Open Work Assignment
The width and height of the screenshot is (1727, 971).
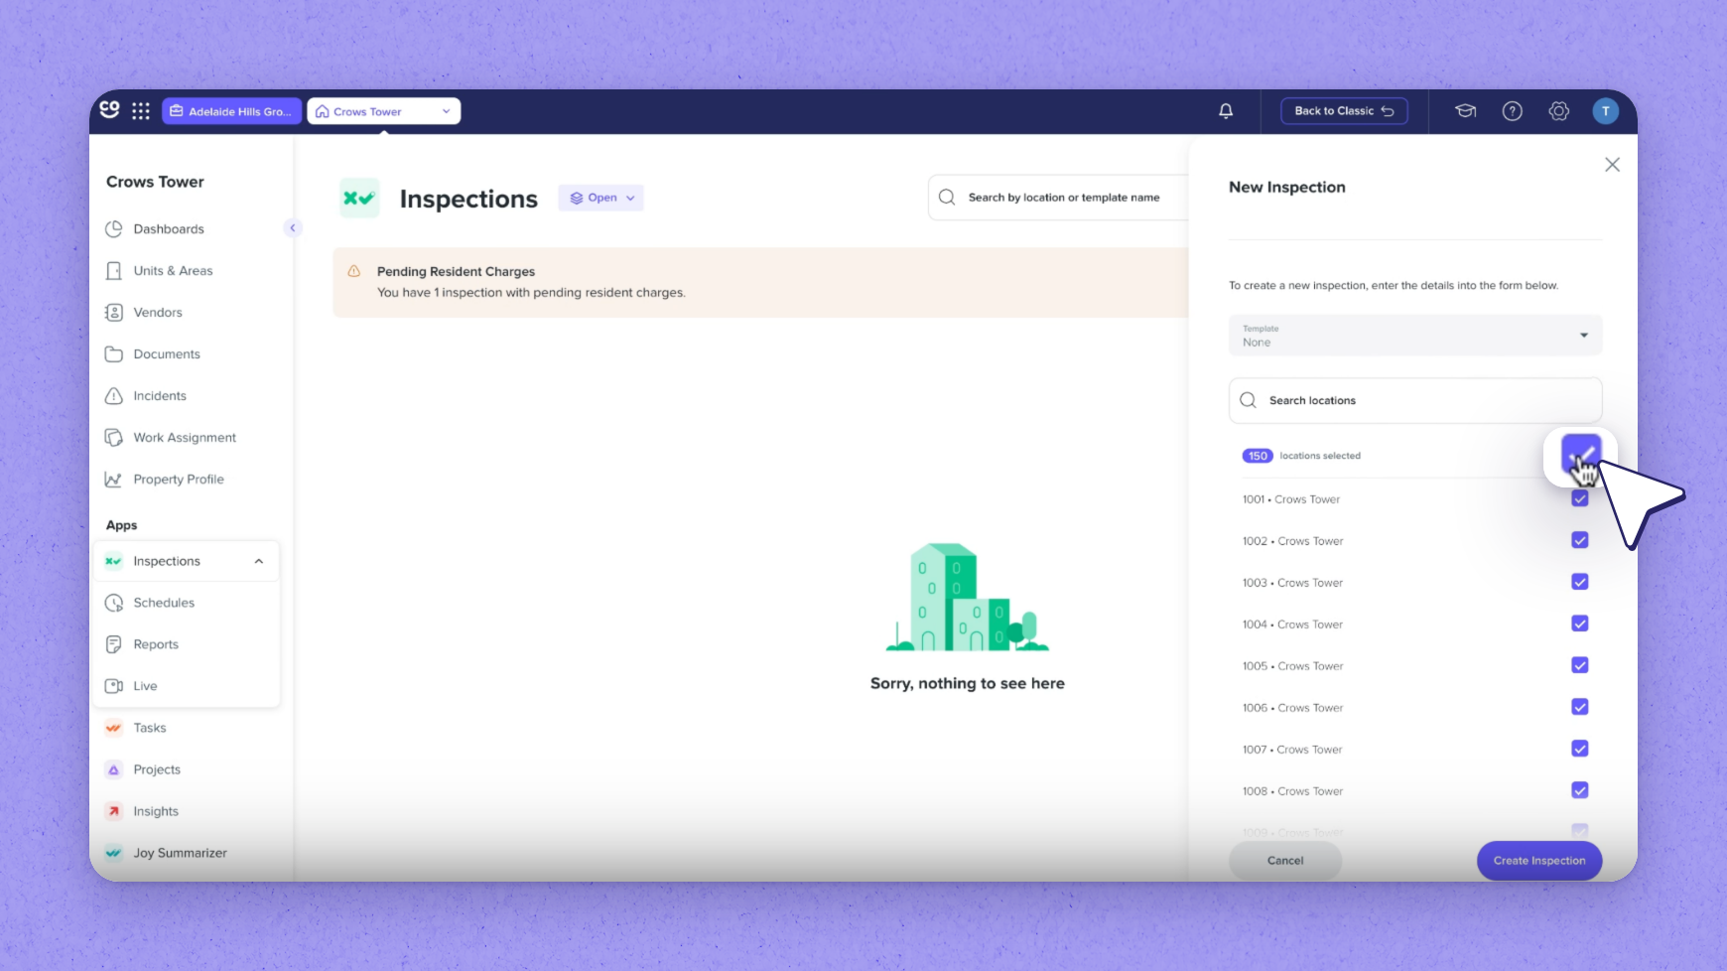[185, 438]
